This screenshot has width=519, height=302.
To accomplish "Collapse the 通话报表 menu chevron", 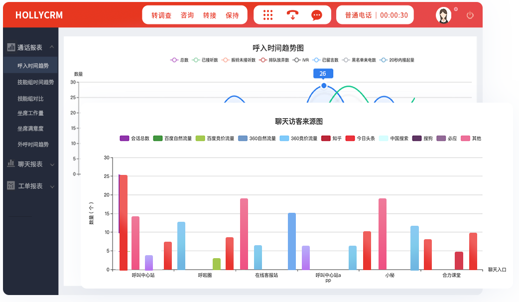I will coord(52,47).
